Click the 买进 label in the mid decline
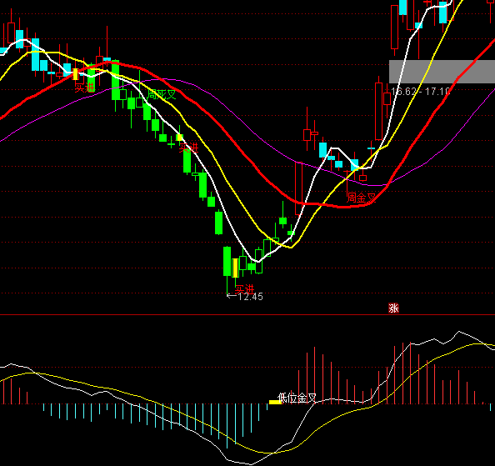This screenshot has width=495, height=466. (189, 148)
